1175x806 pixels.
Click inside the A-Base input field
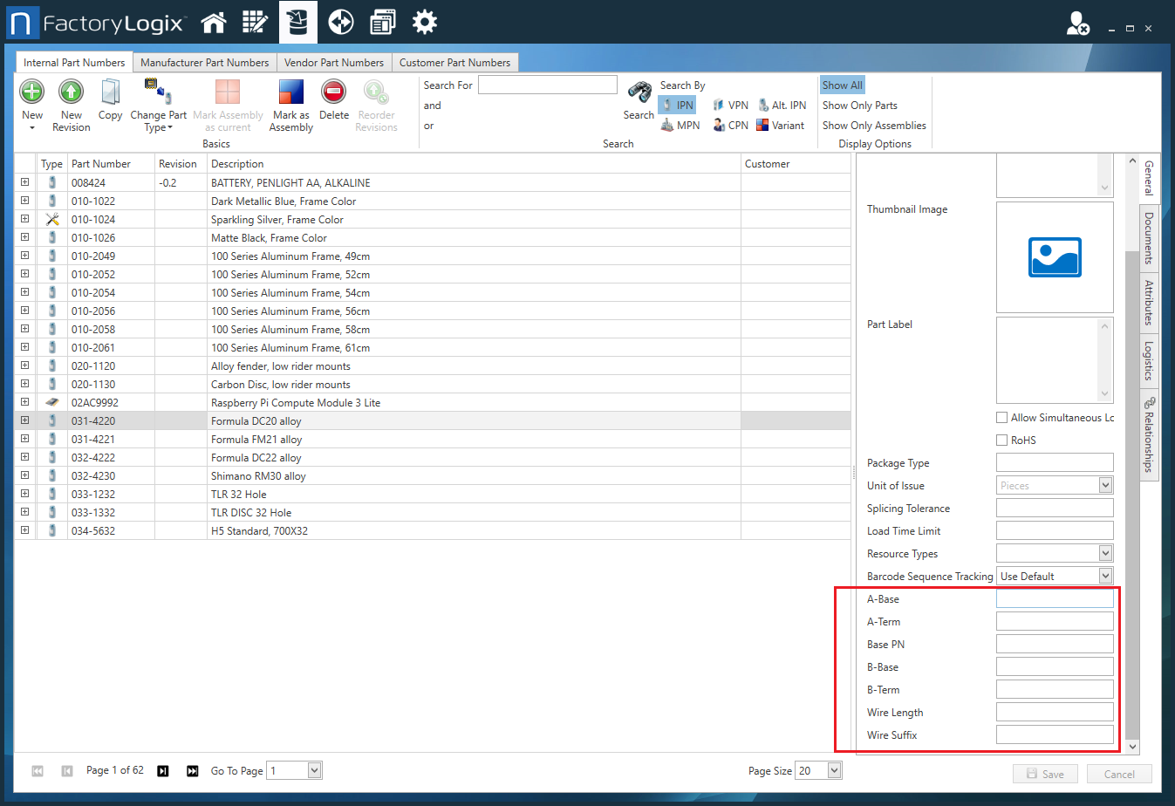click(x=1054, y=598)
